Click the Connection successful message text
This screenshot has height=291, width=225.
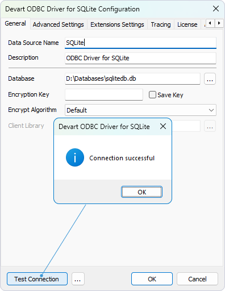click(x=122, y=158)
